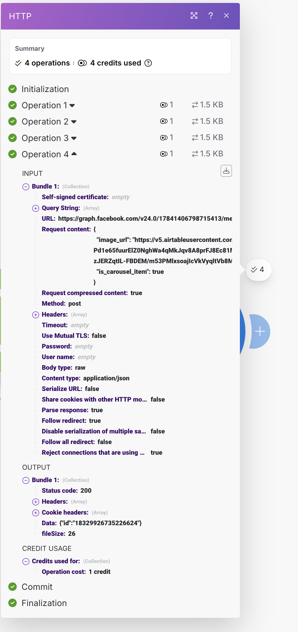The height and width of the screenshot is (632, 298).
Task: Click the Parse response: true row
Action: click(x=72, y=410)
